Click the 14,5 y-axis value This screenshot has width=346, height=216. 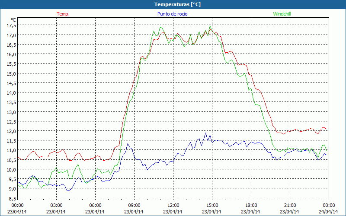[x=11, y=83]
